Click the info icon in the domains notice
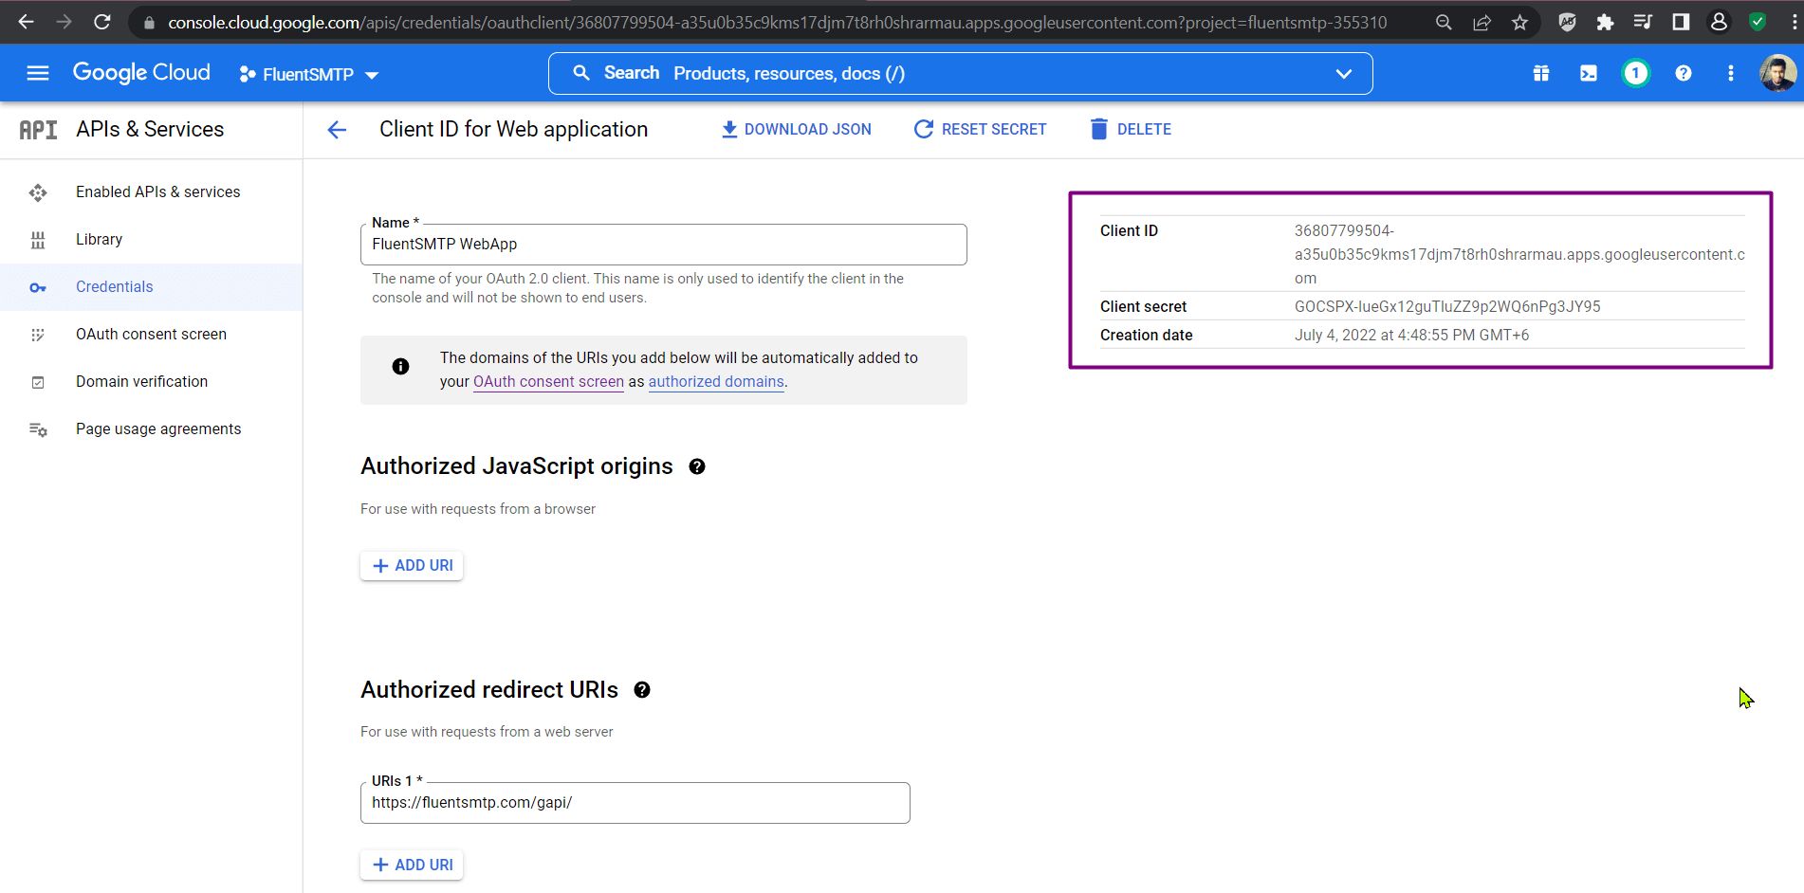This screenshot has width=1804, height=893. click(x=401, y=366)
